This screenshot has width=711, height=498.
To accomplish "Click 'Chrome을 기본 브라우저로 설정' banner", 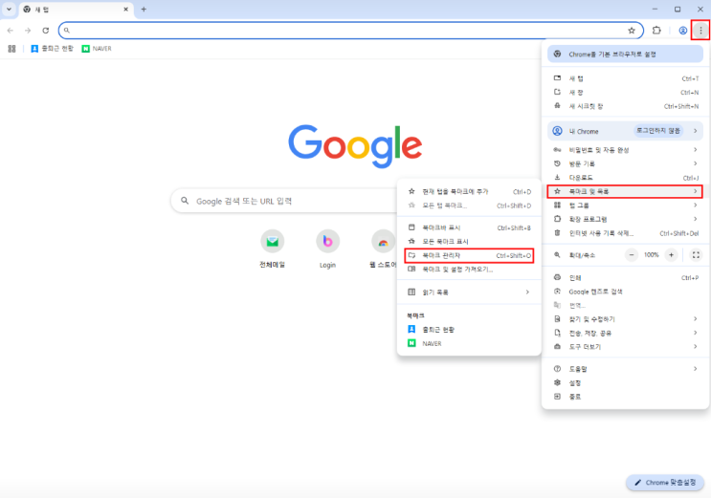I will click(x=625, y=54).
